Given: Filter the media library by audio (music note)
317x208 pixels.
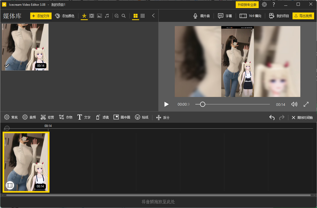Looking at the screenshot, I should pos(107,16).
